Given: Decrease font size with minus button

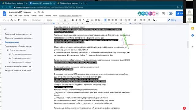Looking at the screenshot, I should (x=61, y=20).
